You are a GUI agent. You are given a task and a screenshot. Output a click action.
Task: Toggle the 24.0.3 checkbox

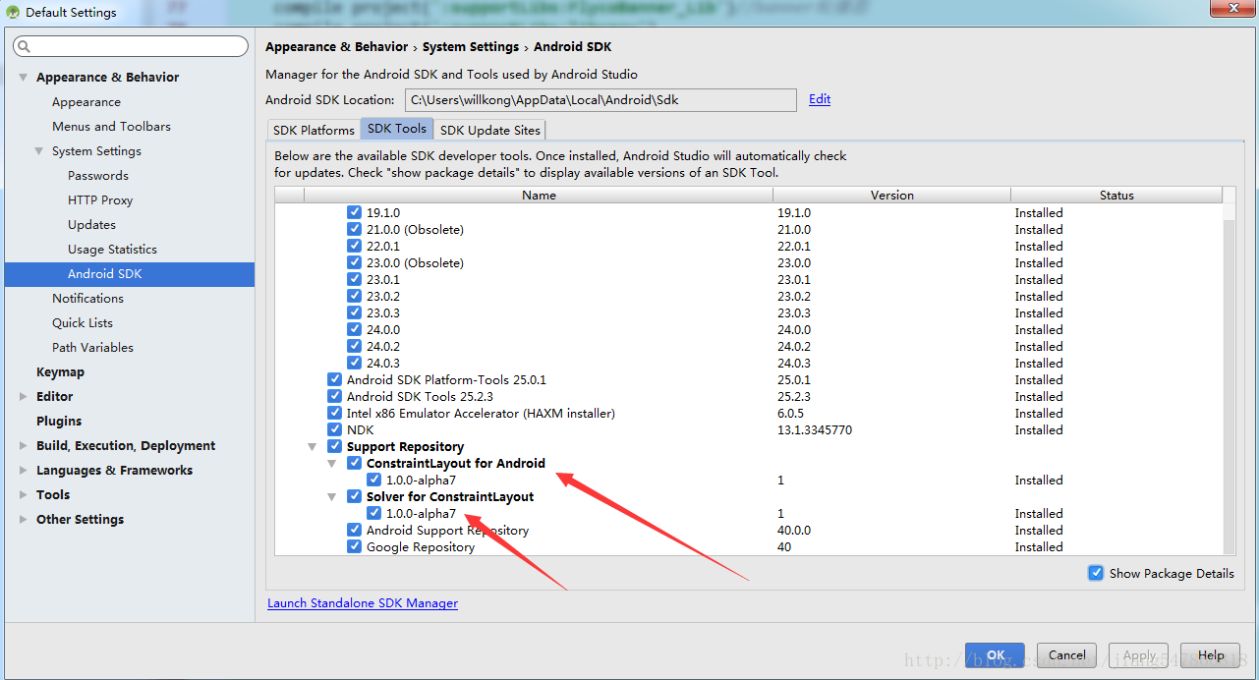(354, 363)
